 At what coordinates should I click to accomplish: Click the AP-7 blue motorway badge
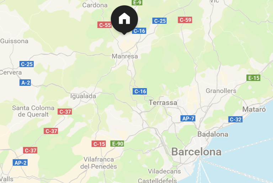coord(188,119)
